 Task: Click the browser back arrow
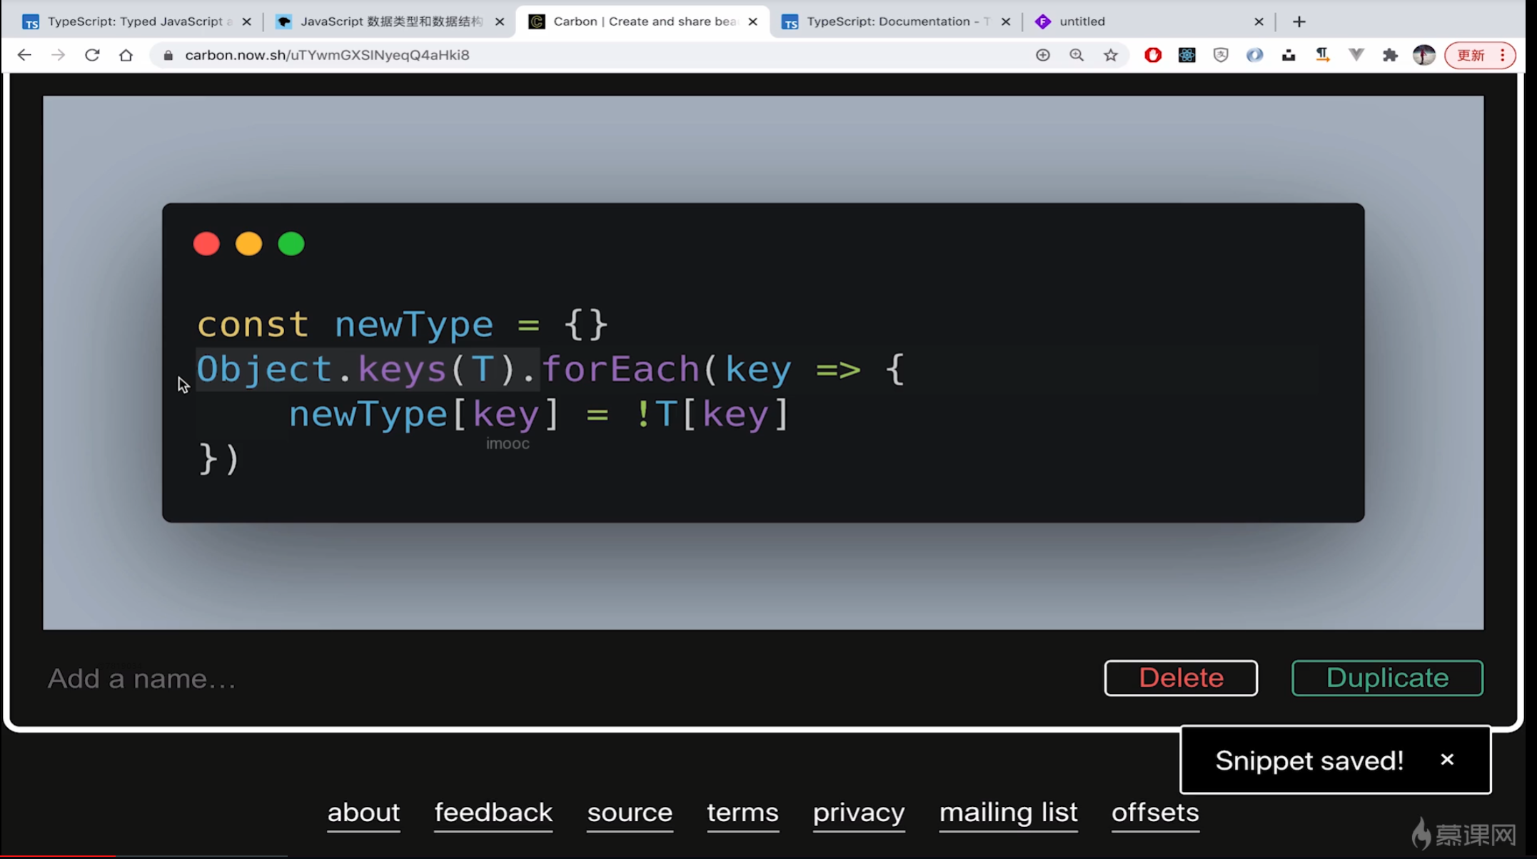24,55
